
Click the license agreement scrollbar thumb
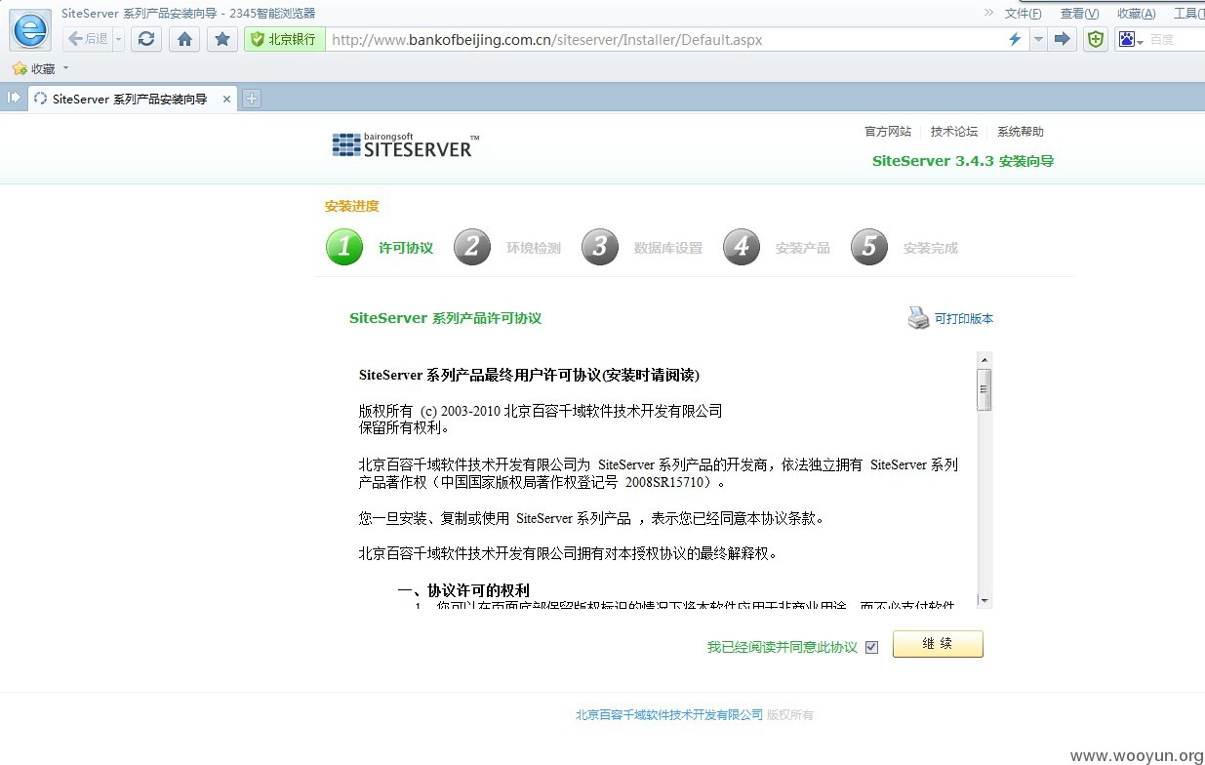coord(984,389)
